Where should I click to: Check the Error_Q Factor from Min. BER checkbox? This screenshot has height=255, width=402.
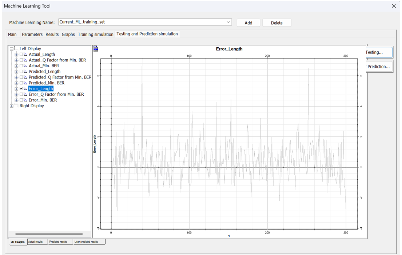tap(21, 95)
